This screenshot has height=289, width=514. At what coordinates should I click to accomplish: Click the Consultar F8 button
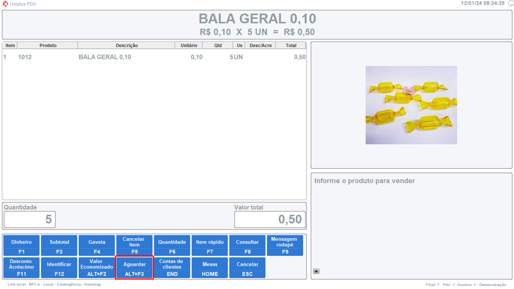pyautogui.click(x=247, y=246)
